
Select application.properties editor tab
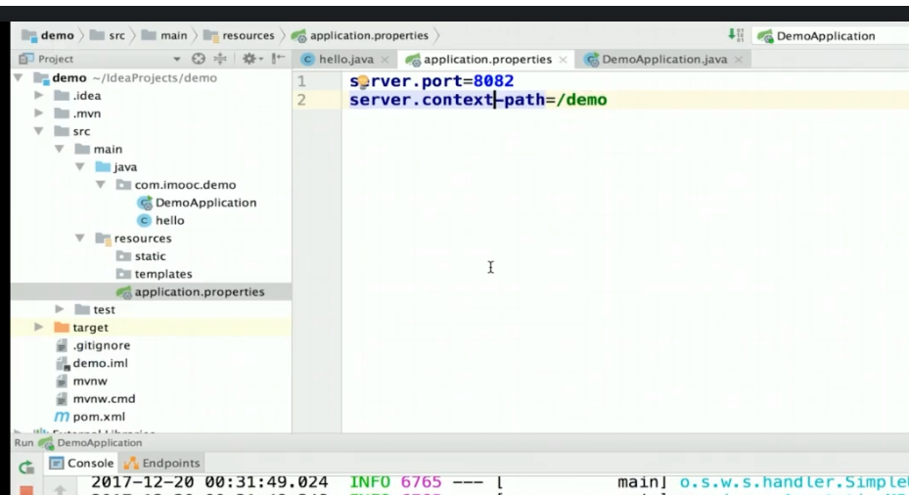pyautogui.click(x=487, y=59)
